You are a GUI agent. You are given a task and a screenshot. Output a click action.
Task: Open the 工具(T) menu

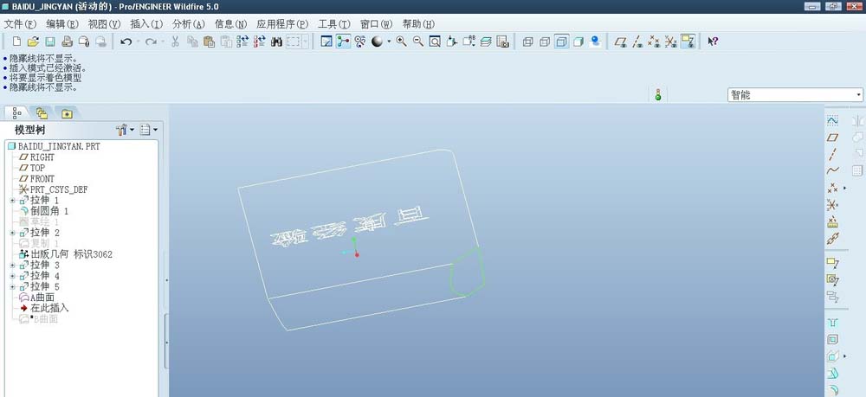point(334,23)
